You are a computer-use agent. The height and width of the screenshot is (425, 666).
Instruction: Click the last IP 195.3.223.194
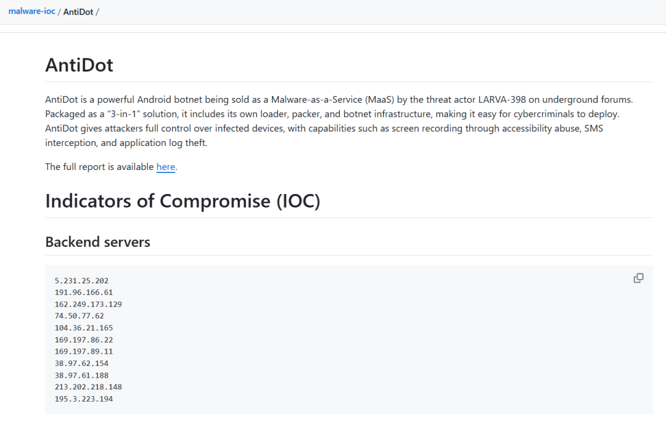coord(84,399)
